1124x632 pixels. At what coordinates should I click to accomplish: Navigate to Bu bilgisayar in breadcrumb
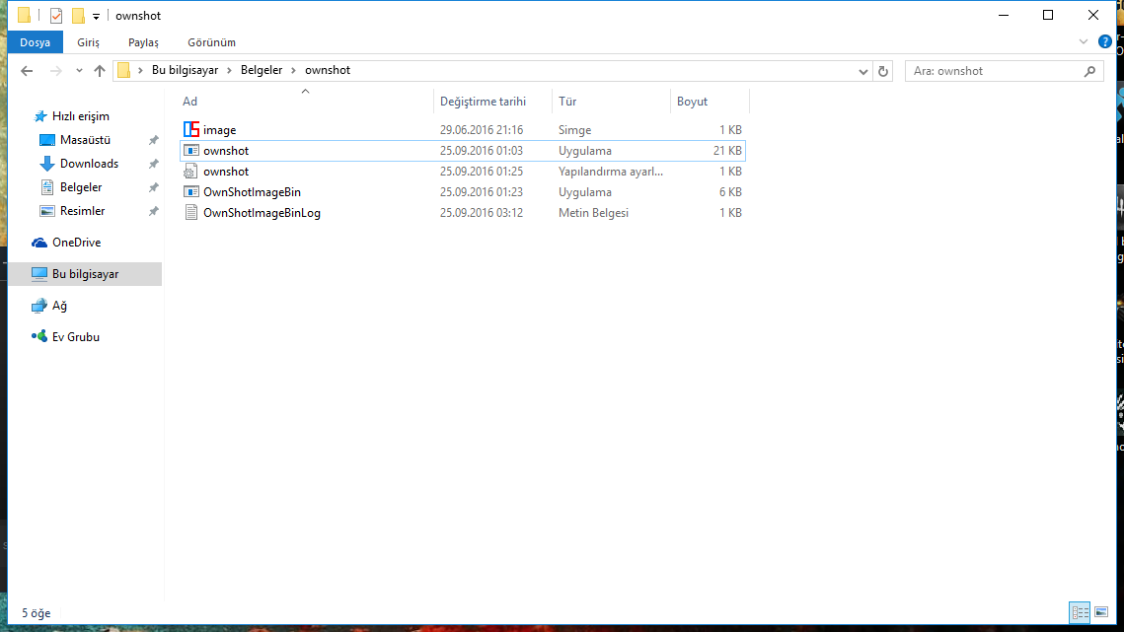[185, 70]
